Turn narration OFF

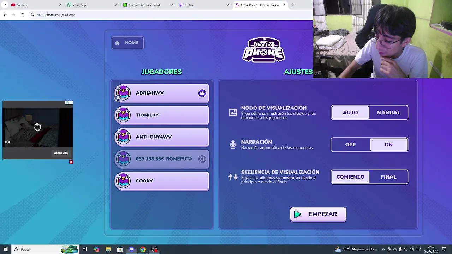(350, 145)
